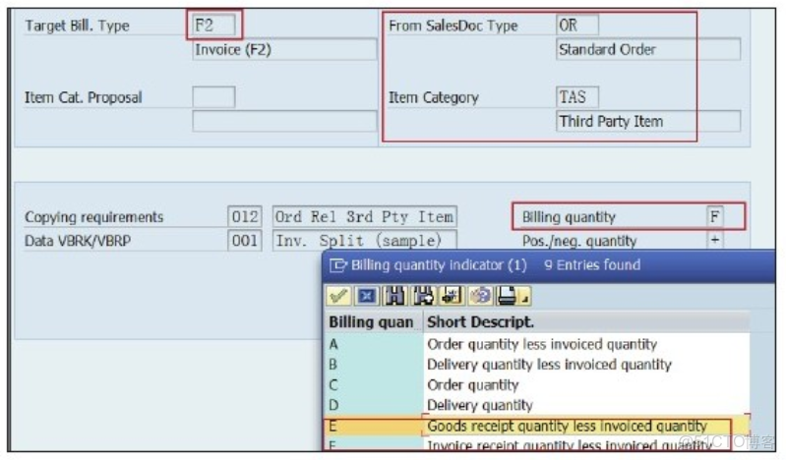Click the Third Party Item description field
Screen dimensions: 786x460
pos(648,121)
